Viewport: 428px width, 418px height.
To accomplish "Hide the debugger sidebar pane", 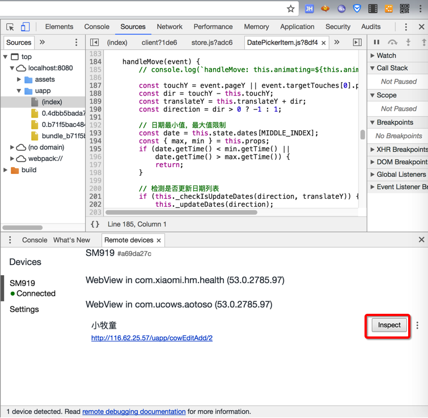I will coord(357,42).
